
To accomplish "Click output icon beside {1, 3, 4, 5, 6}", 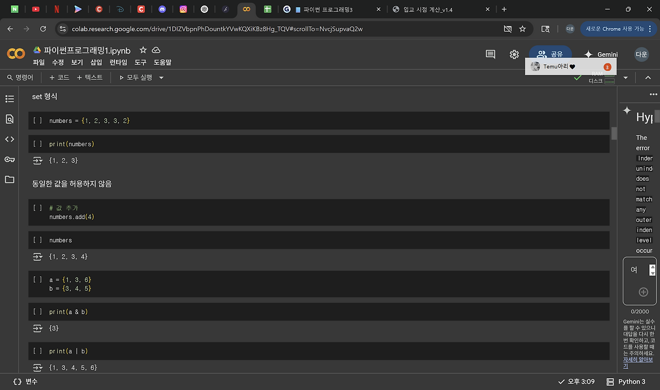I will point(37,368).
